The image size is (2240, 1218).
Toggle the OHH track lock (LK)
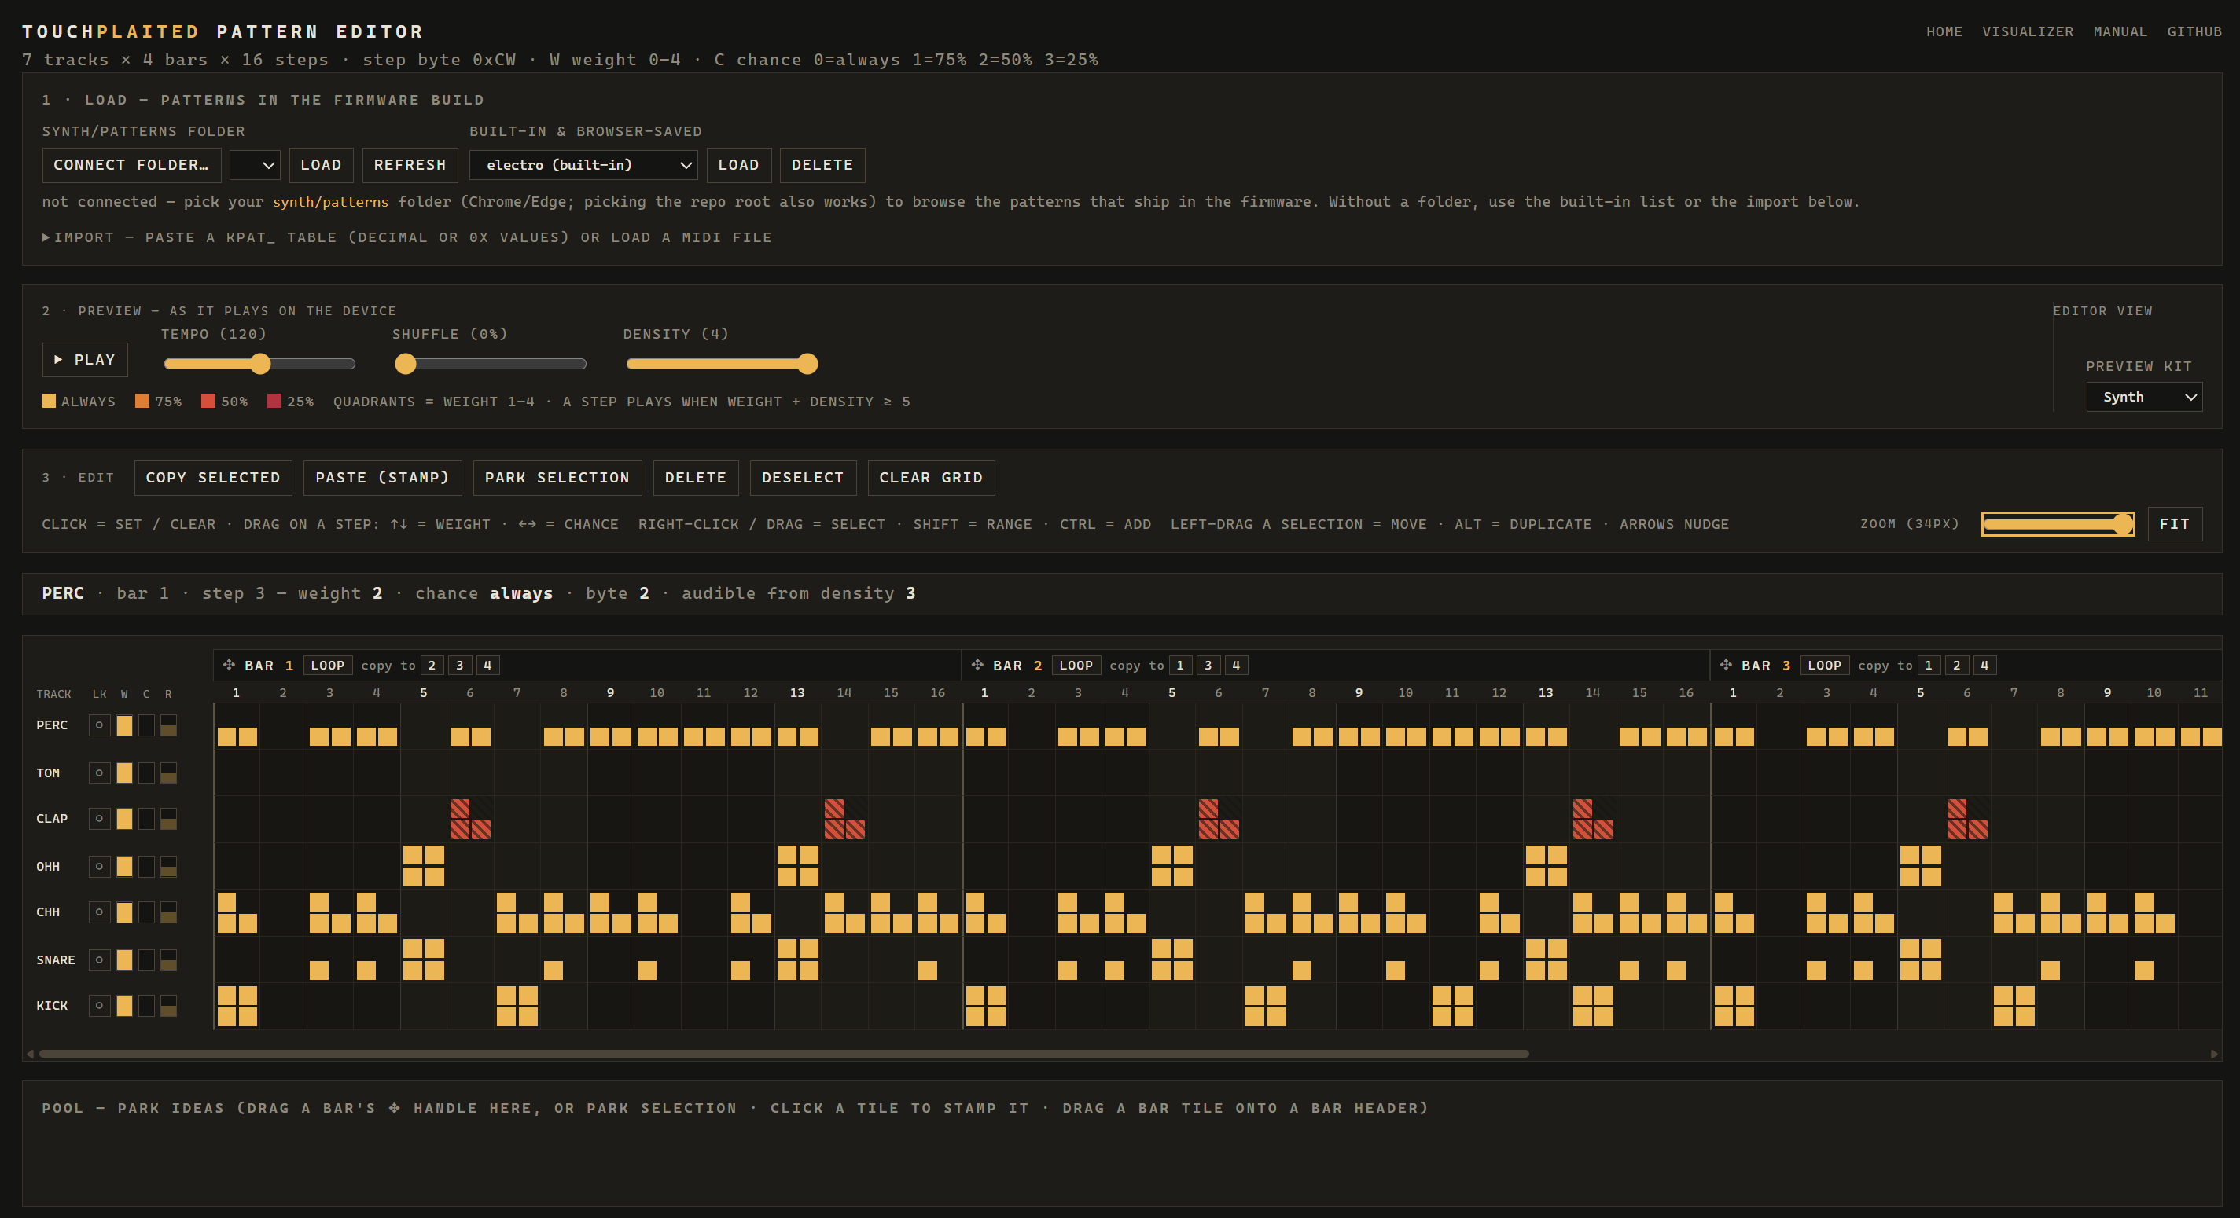pos(99,866)
